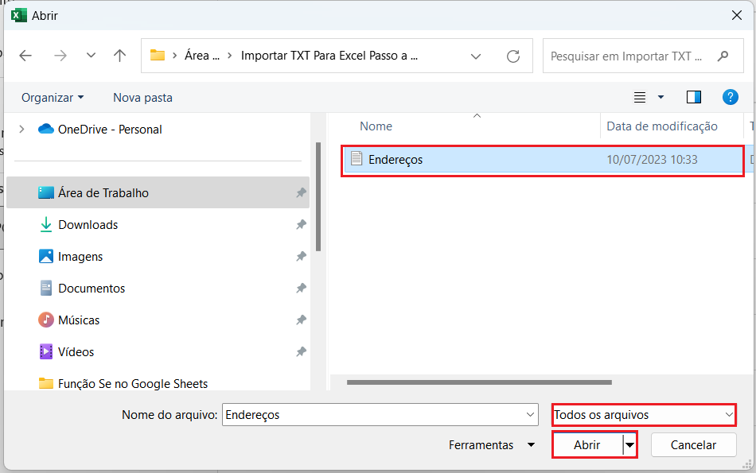Unpin Downloads using its pin icon

click(301, 225)
